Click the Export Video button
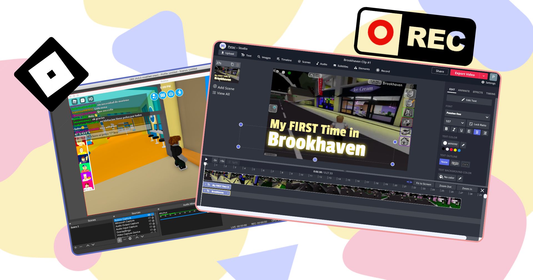 point(465,74)
